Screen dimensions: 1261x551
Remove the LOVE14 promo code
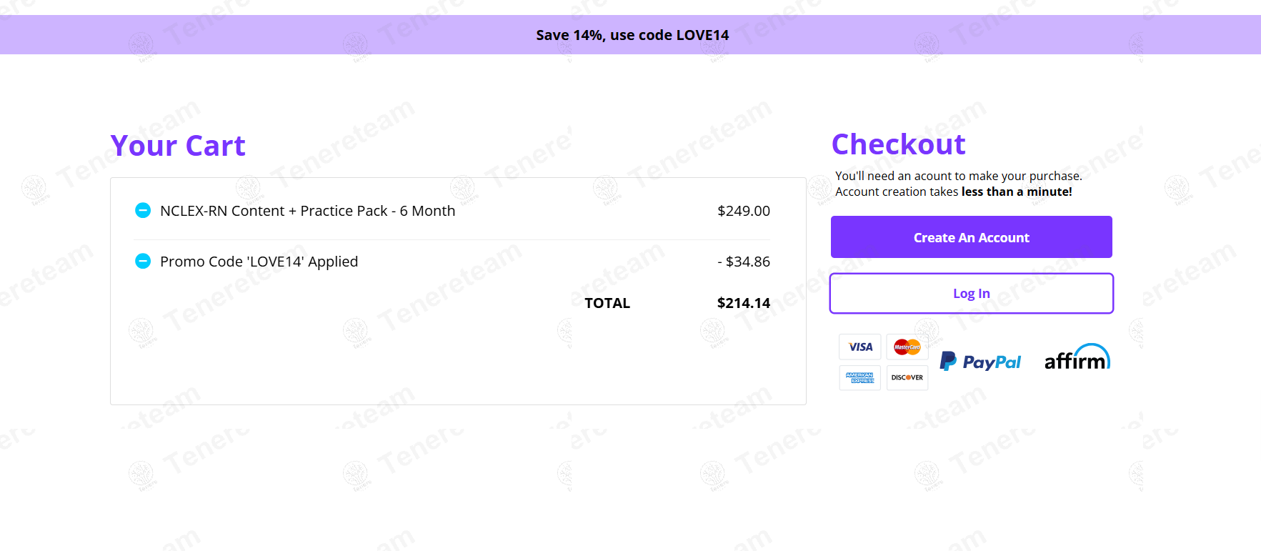[x=143, y=262]
